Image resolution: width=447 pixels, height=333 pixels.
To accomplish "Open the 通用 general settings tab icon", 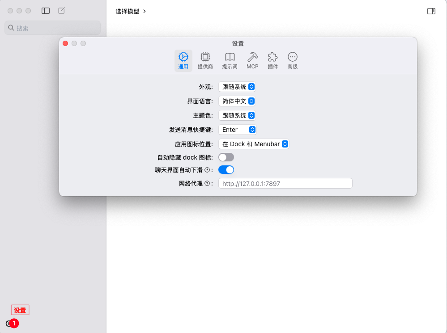I will [183, 57].
